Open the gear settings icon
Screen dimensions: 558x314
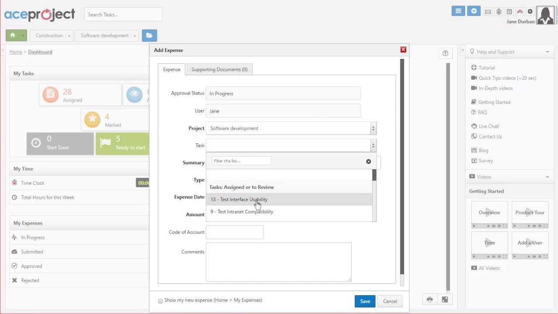click(530, 12)
